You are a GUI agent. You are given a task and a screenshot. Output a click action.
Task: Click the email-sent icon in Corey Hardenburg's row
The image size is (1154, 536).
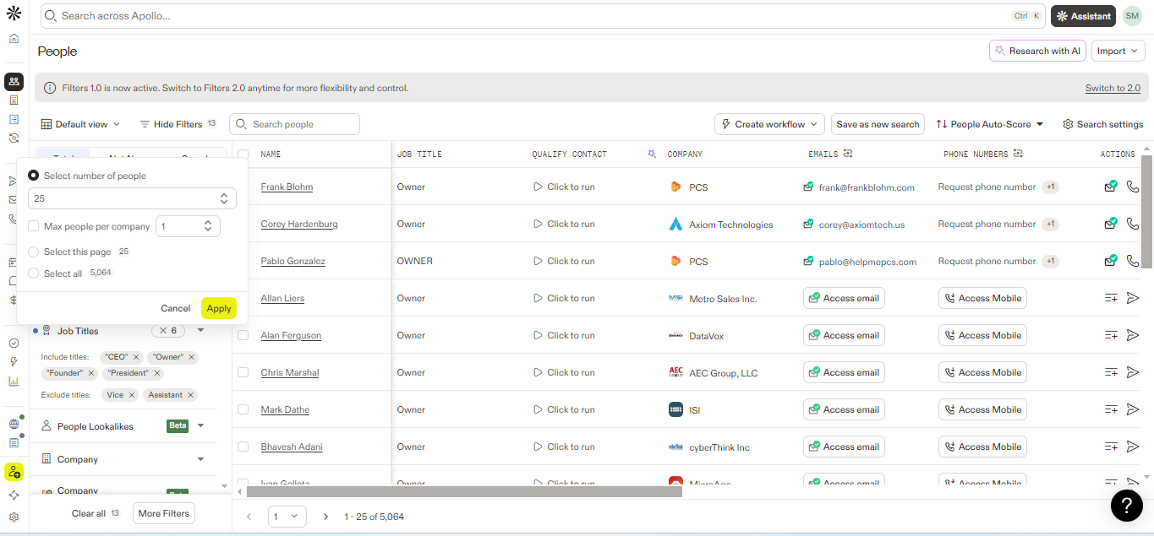tap(1111, 224)
